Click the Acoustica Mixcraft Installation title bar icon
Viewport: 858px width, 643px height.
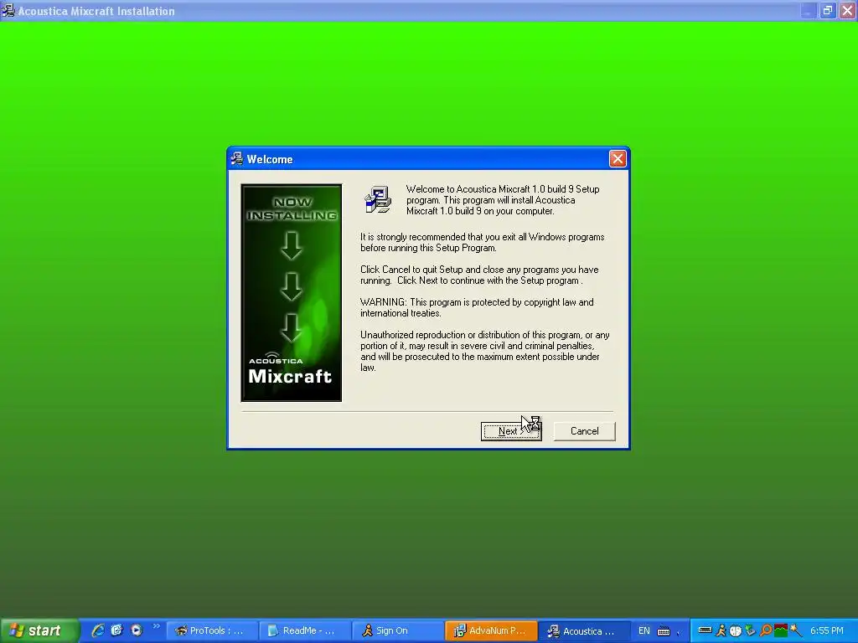pos(8,10)
